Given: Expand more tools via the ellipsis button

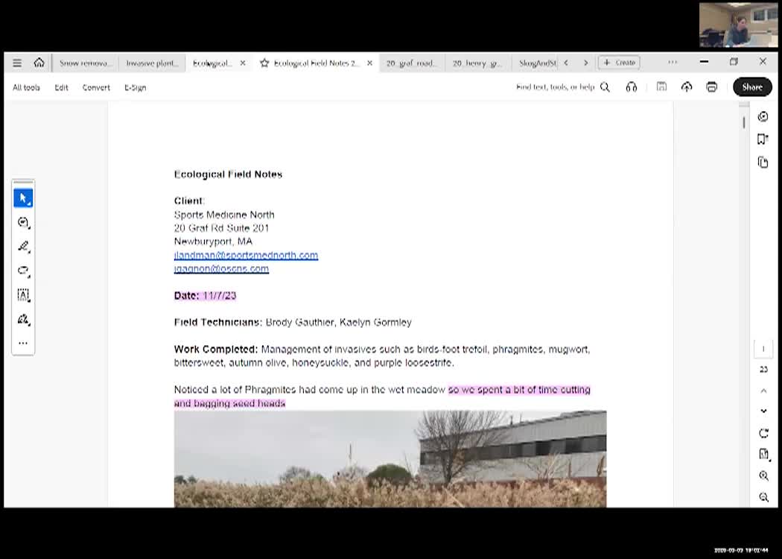Looking at the screenshot, I should pyautogui.click(x=23, y=344).
